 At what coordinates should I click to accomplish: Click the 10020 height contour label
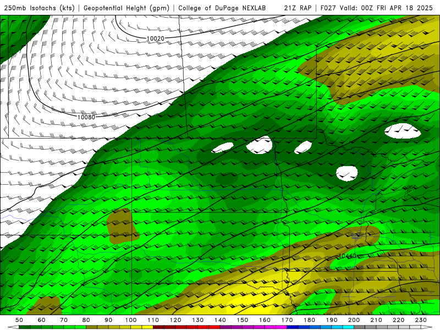[x=156, y=38]
